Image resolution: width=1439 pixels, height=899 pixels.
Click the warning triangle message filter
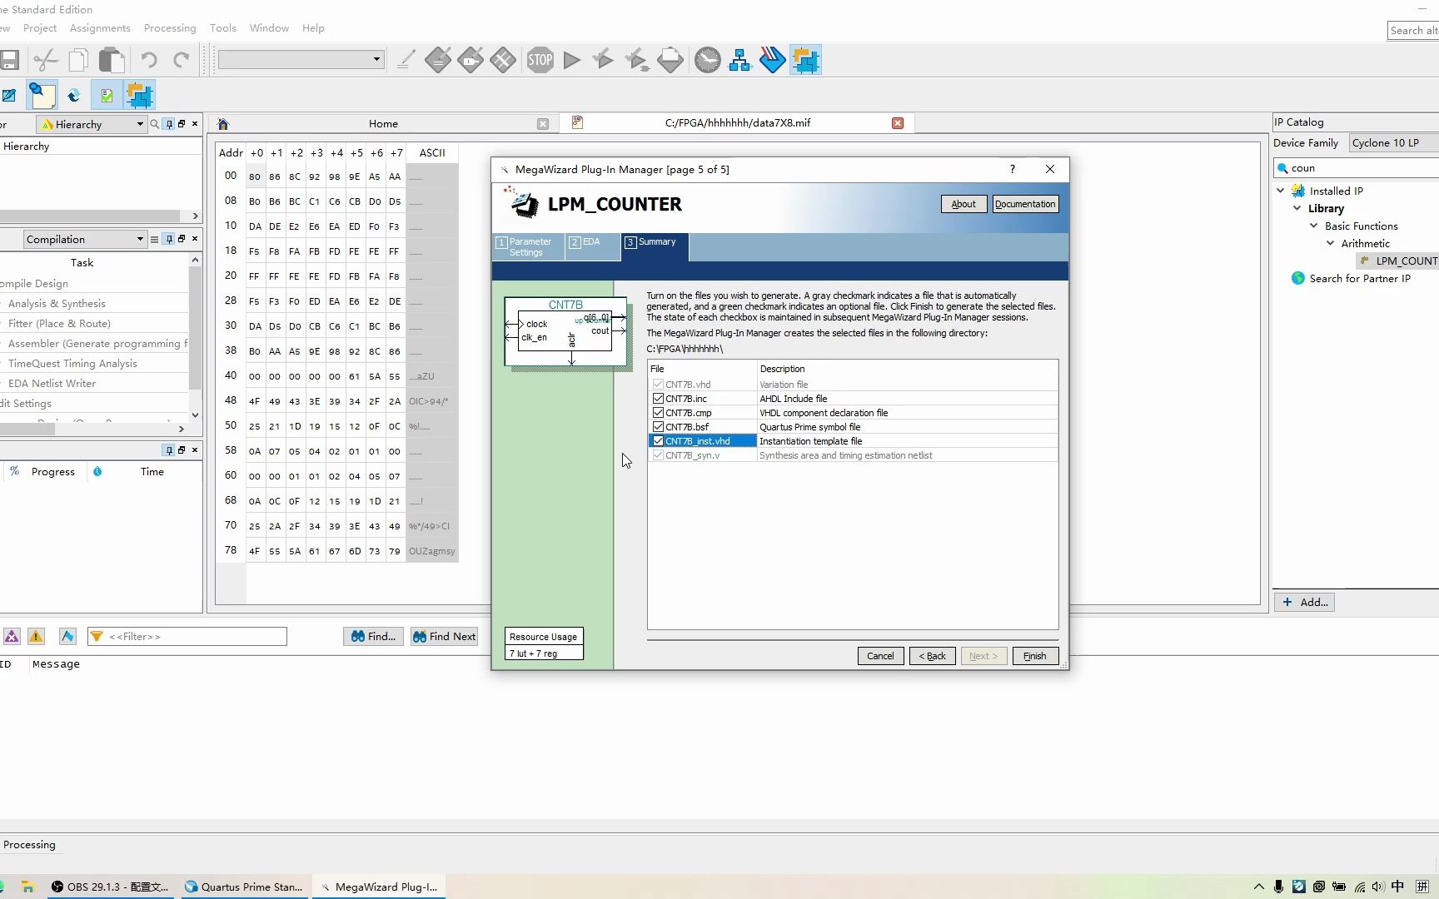(x=36, y=637)
